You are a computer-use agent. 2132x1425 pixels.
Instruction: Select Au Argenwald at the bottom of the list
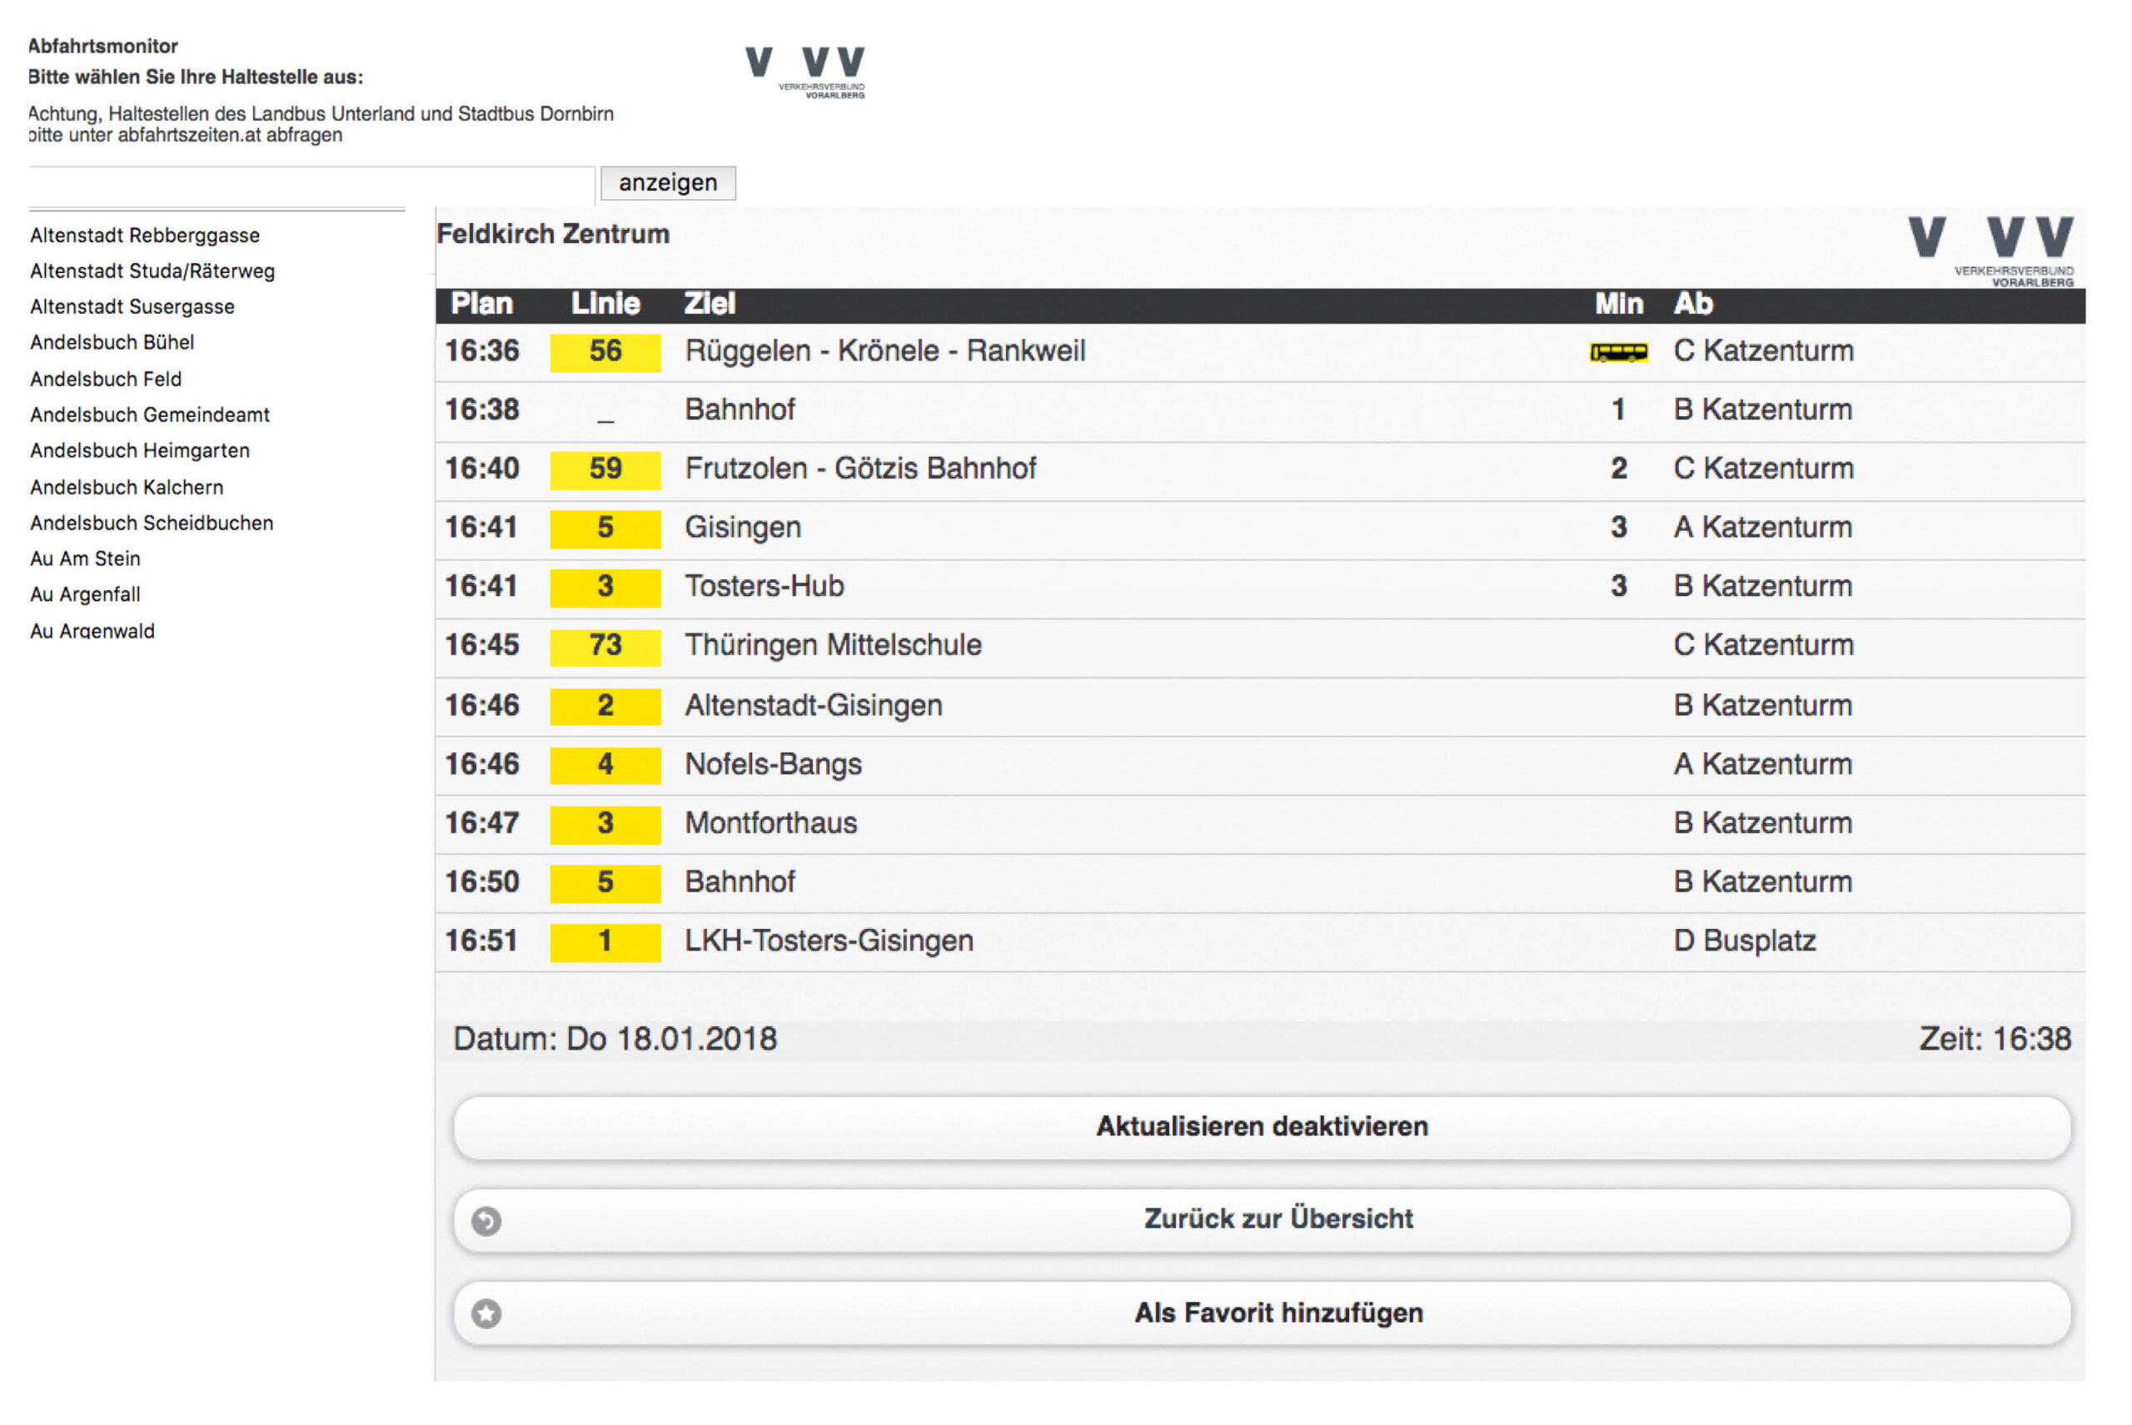coord(92,631)
